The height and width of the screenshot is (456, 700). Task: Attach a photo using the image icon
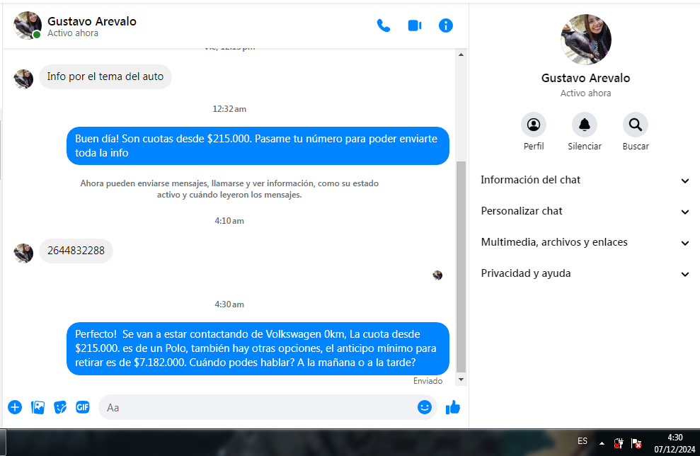[x=38, y=407]
